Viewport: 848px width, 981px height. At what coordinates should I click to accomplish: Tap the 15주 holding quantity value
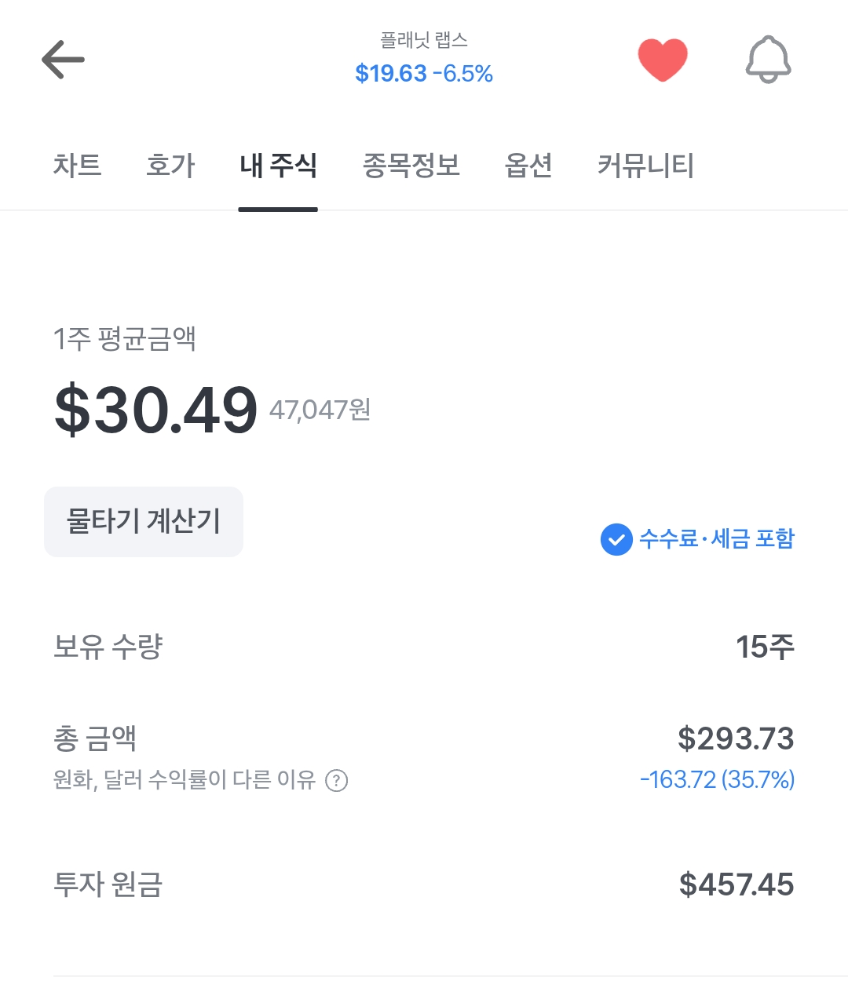pos(765,647)
